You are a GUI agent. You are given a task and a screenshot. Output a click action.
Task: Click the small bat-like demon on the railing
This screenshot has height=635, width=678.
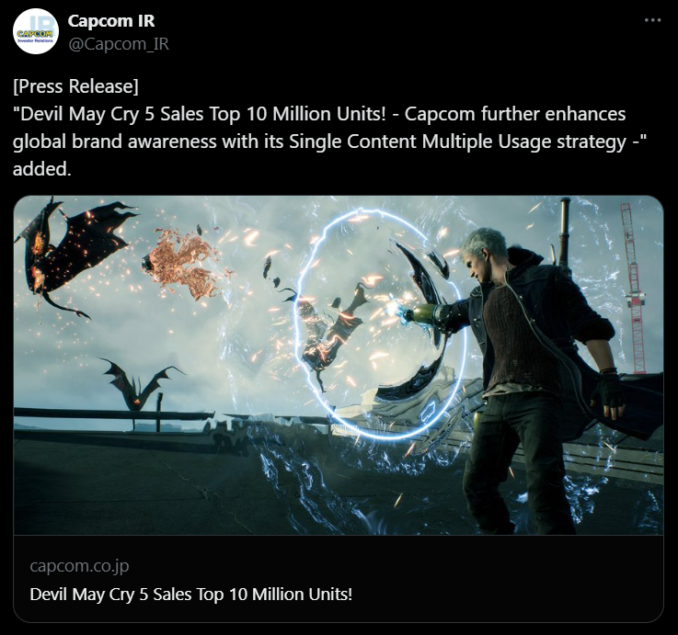pos(138,382)
